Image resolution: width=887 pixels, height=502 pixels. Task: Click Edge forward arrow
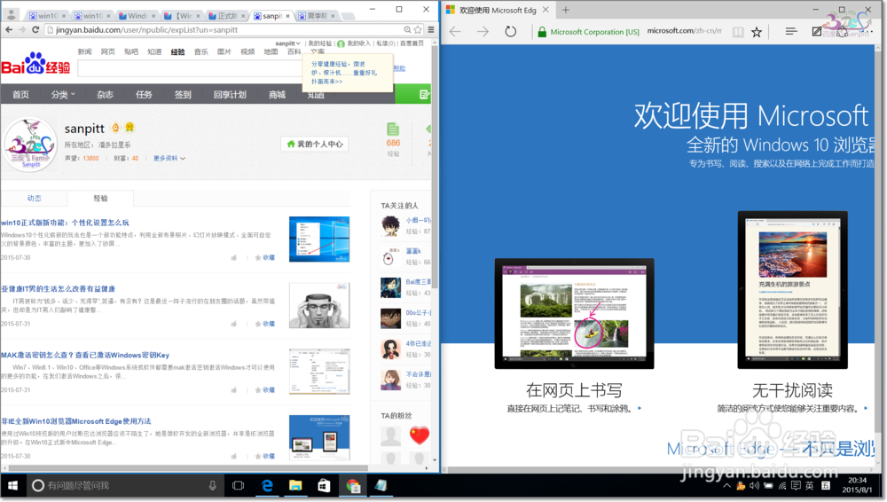click(x=483, y=32)
